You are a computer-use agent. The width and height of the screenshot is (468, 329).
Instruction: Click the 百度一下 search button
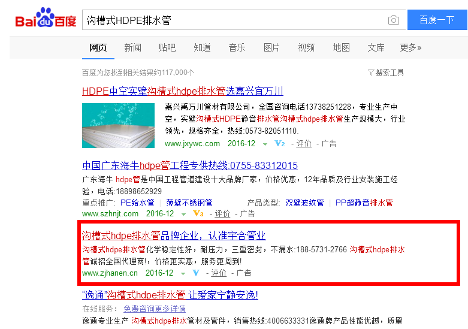click(437, 20)
